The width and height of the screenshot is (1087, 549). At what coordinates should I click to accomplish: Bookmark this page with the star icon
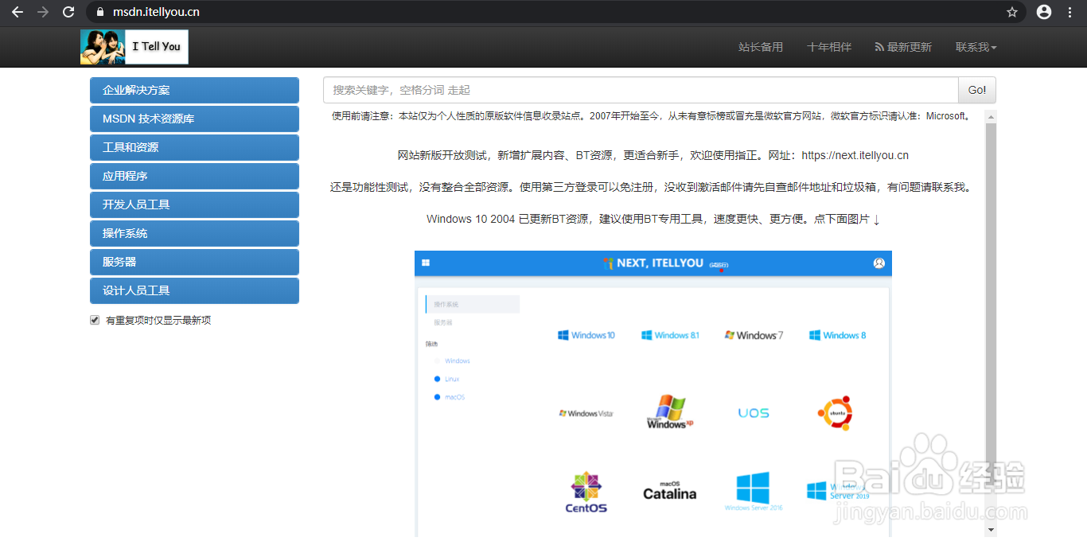(1012, 12)
